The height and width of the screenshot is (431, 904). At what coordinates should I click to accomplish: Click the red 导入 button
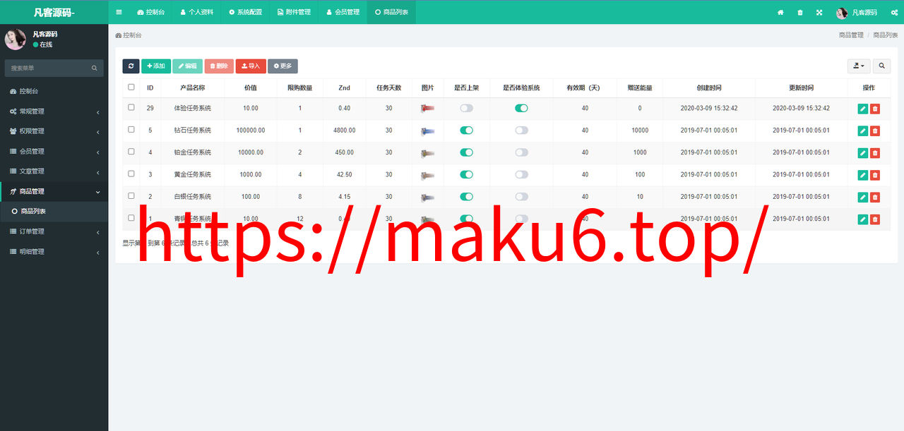pos(251,66)
